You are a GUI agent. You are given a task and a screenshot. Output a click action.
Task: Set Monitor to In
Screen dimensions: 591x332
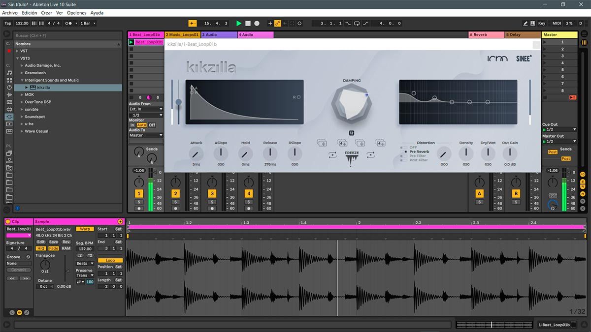132,125
